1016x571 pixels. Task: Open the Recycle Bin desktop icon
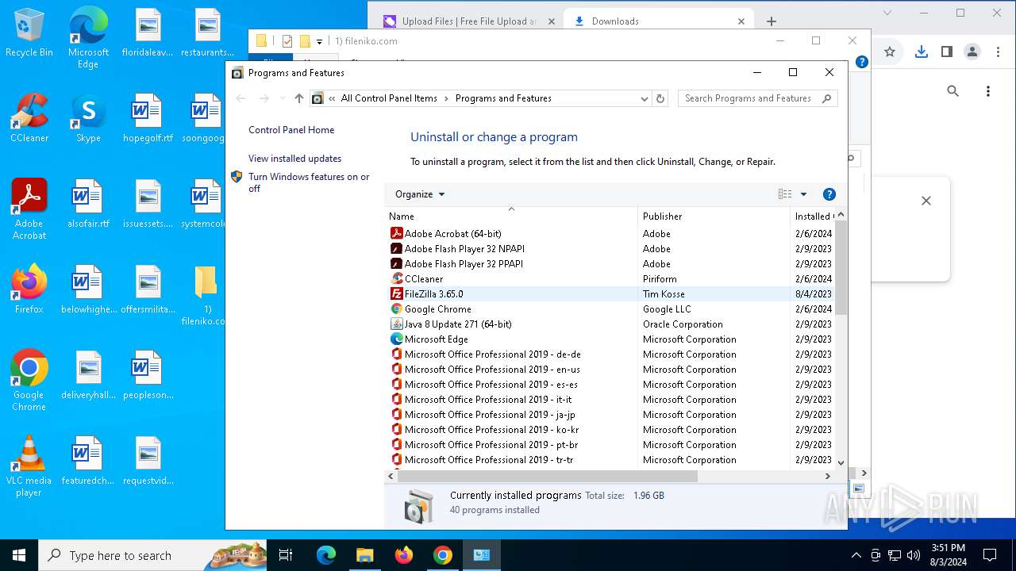tap(29, 33)
